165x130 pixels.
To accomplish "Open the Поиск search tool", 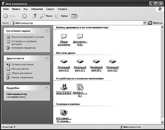I will pos(46,16).
